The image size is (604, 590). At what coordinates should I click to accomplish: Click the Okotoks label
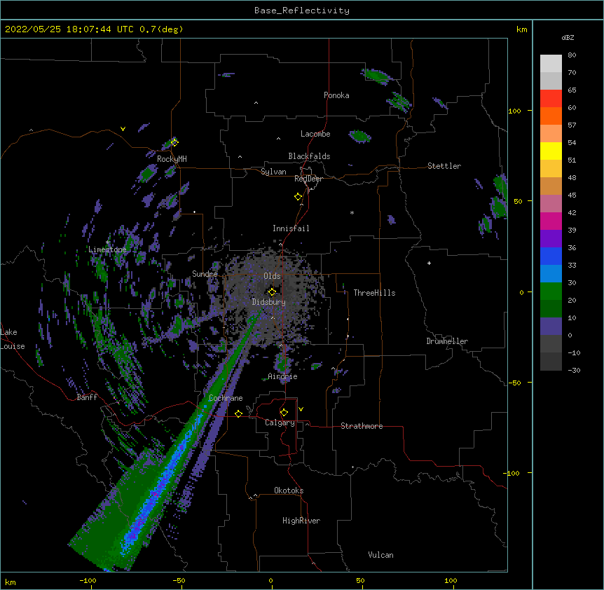click(x=289, y=490)
